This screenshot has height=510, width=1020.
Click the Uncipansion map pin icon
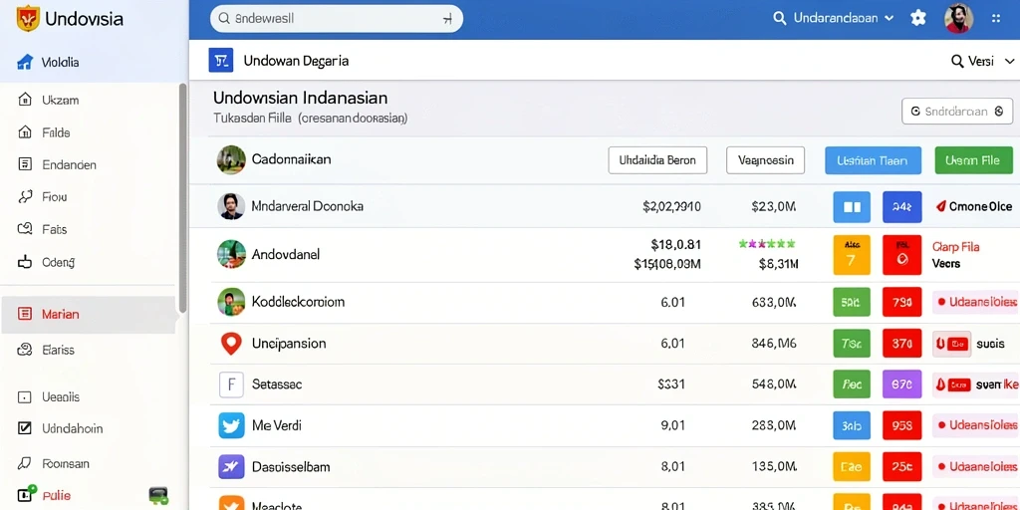[x=231, y=344]
